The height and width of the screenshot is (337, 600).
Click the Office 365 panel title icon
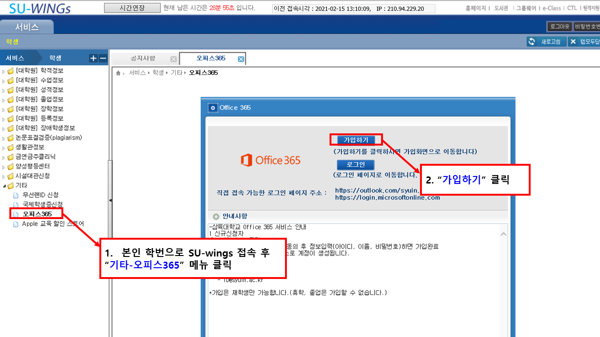213,108
